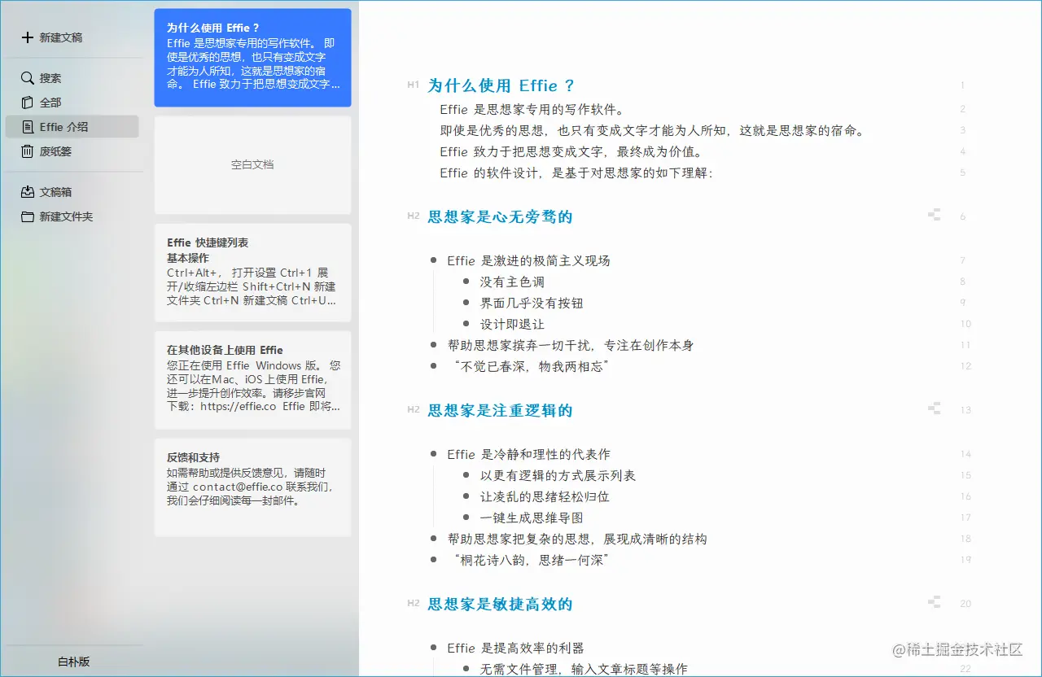Click sub-bullet 一键生成思维导图
The image size is (1042, 677).
tap(532, 518)
